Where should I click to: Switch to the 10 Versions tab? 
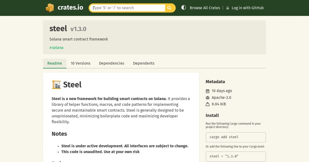coord(81,63)
